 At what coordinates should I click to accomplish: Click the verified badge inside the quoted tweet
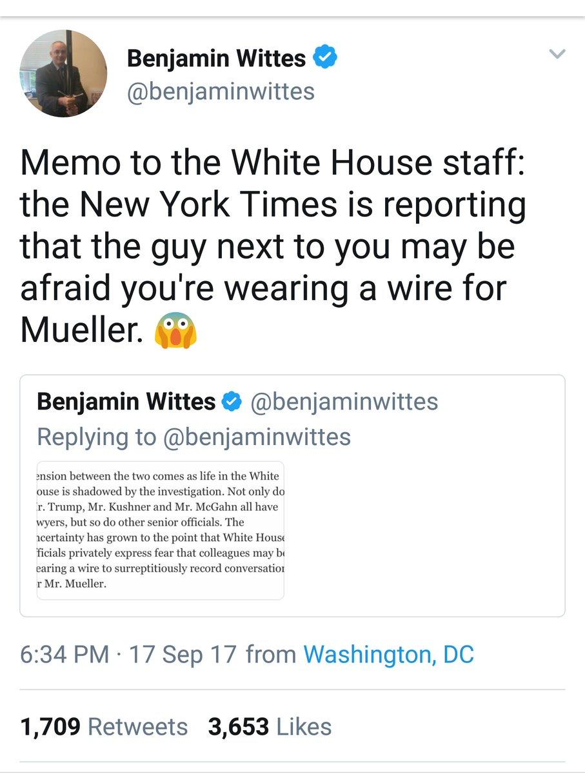(230, 402)
